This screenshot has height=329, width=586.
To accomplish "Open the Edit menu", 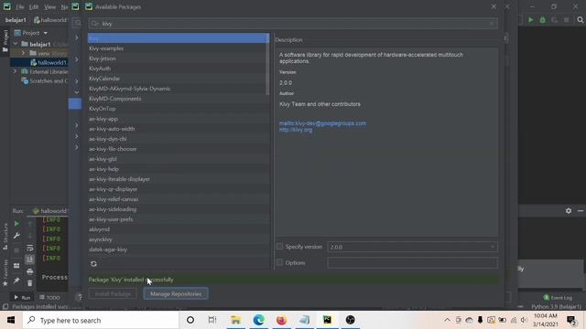I will [x=34, y=7].
